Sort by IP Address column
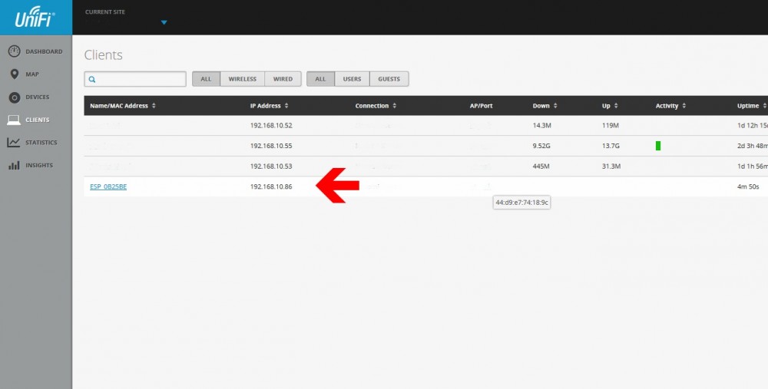The width and height of the screenshot is (768, 389). coord(270,106)
